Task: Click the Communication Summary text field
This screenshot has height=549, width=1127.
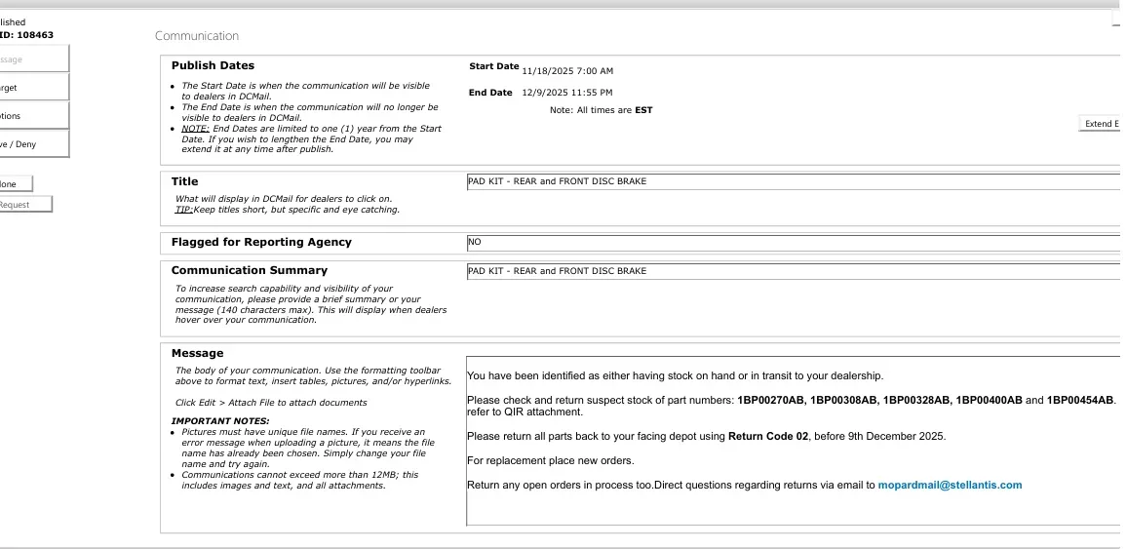Action: (x=794, y=272)
